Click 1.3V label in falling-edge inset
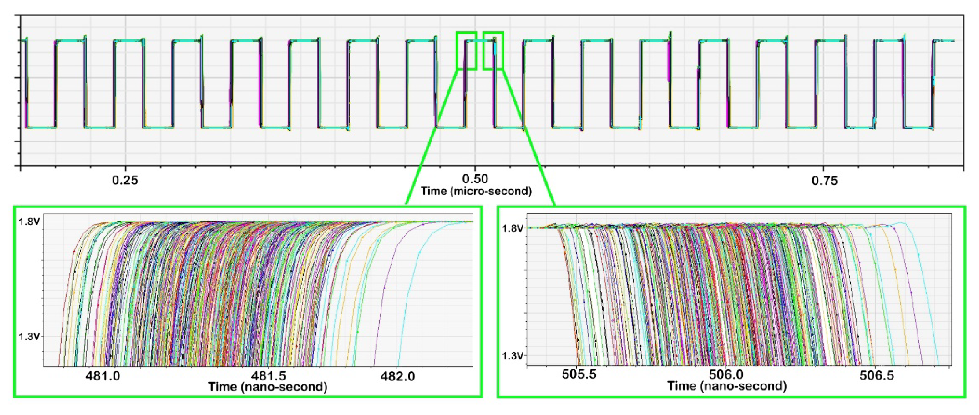The height and width of the screenshot is (415, 979). pos(513,356)
